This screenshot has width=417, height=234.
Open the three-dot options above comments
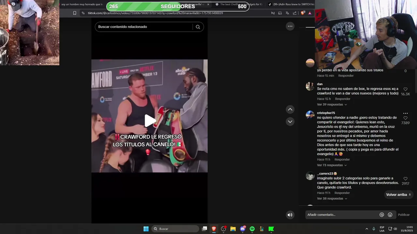tap(290, 26)
